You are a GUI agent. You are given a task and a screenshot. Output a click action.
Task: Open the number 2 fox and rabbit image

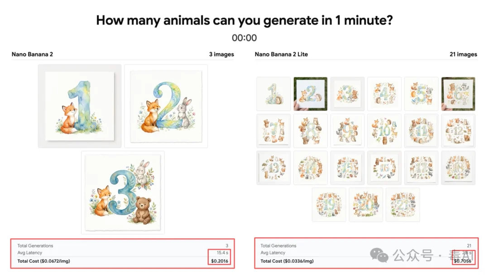pyautogui.click(x=166, y=106)
